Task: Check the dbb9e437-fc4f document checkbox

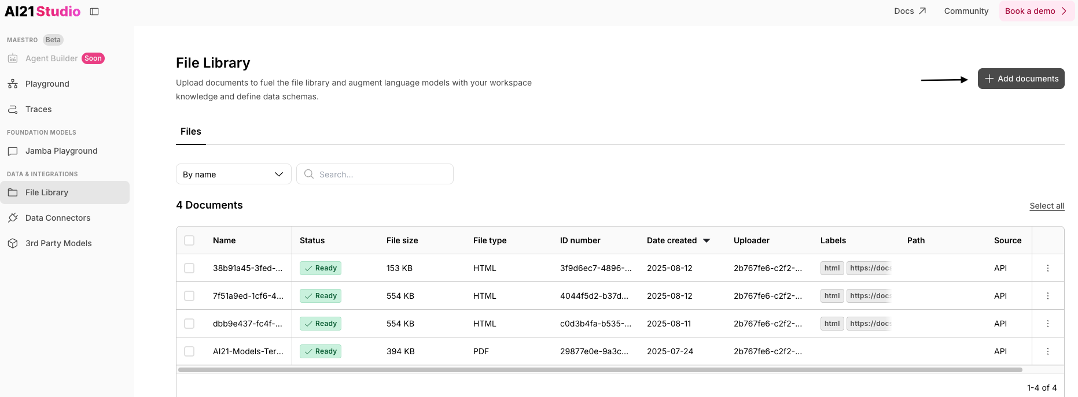Action: 189,324
